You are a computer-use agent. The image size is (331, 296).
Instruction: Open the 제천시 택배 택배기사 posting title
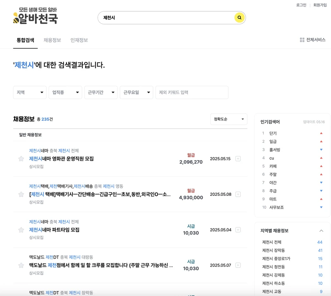(100, 194)
